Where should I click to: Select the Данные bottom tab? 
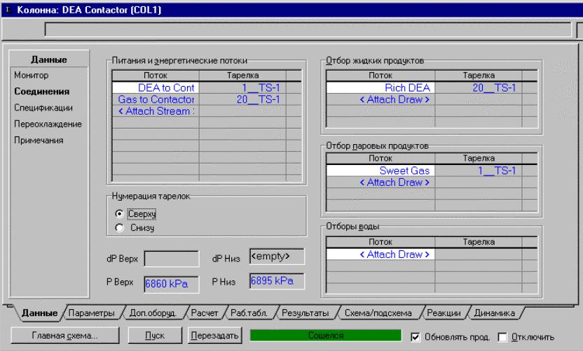(x=39, y=313)
